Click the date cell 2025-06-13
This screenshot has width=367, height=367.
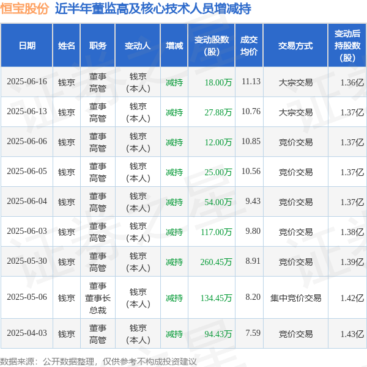point(27,112)
